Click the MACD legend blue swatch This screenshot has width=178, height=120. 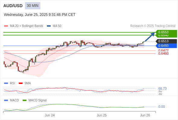coord(6,100)
